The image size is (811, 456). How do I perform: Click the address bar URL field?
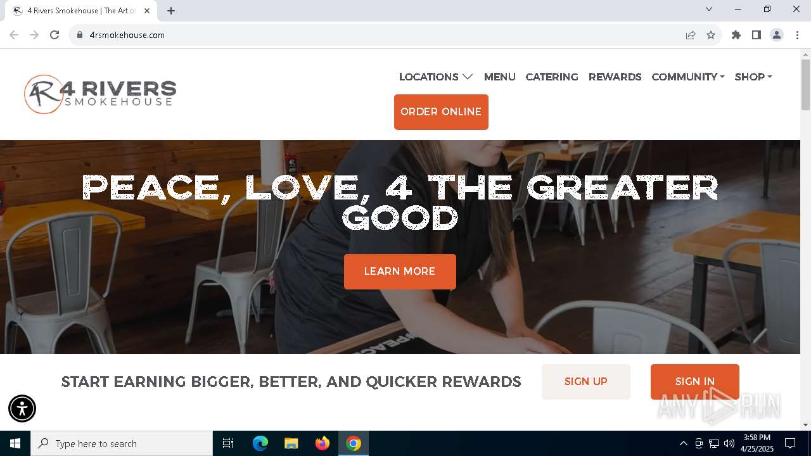[380, 35]
